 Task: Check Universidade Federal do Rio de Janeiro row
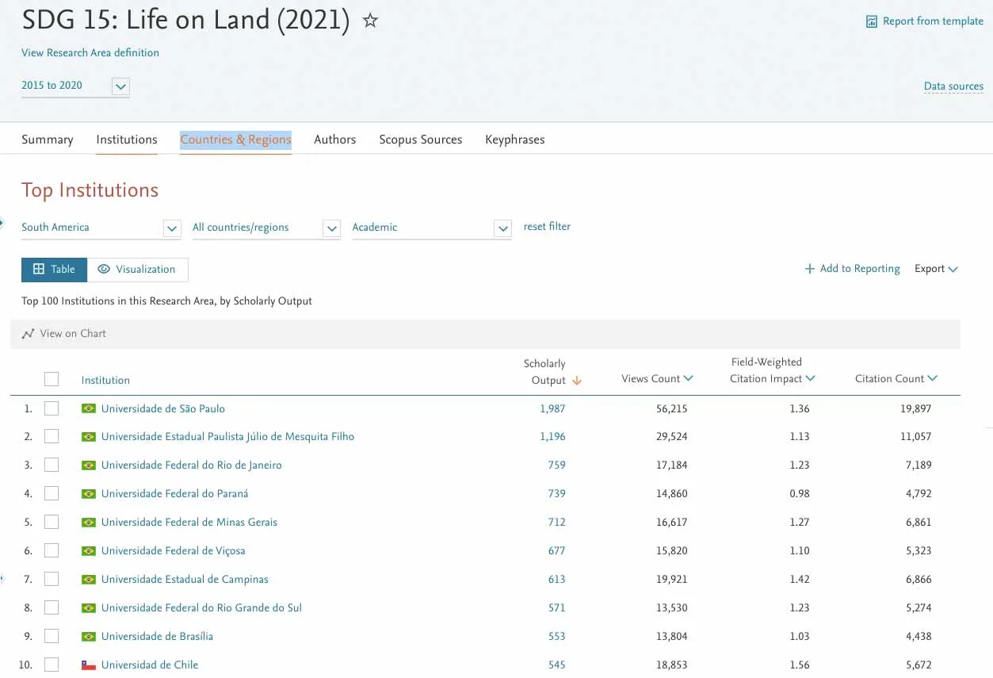(x=52, y=465)
